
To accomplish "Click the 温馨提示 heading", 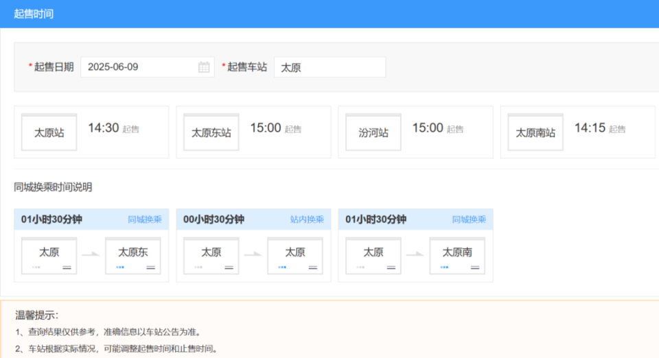I will (37, 315).
